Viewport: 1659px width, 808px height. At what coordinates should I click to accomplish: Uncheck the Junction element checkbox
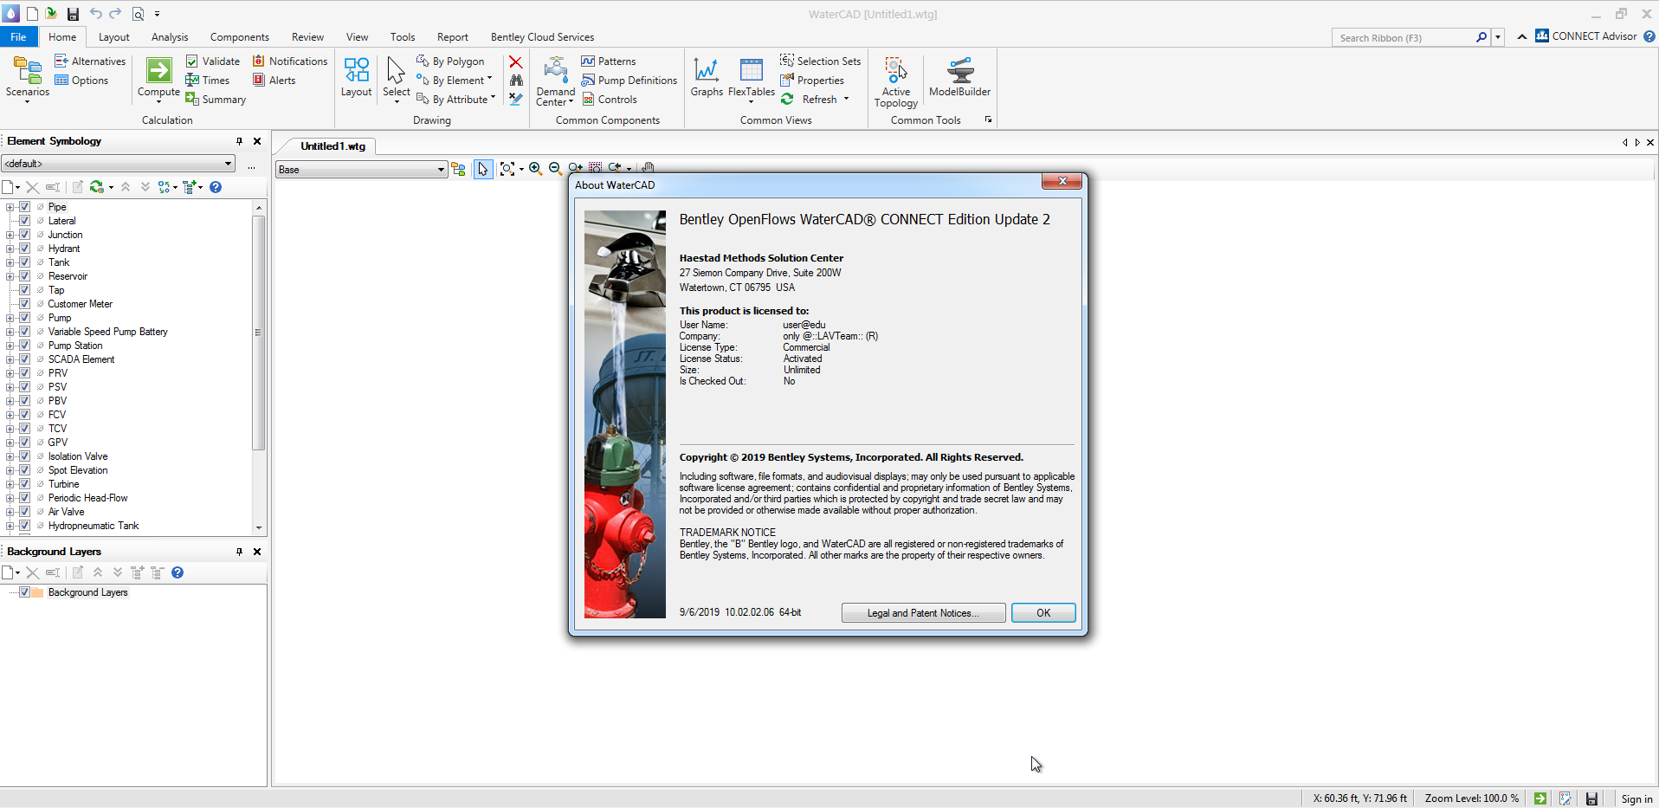pos(24,235)
